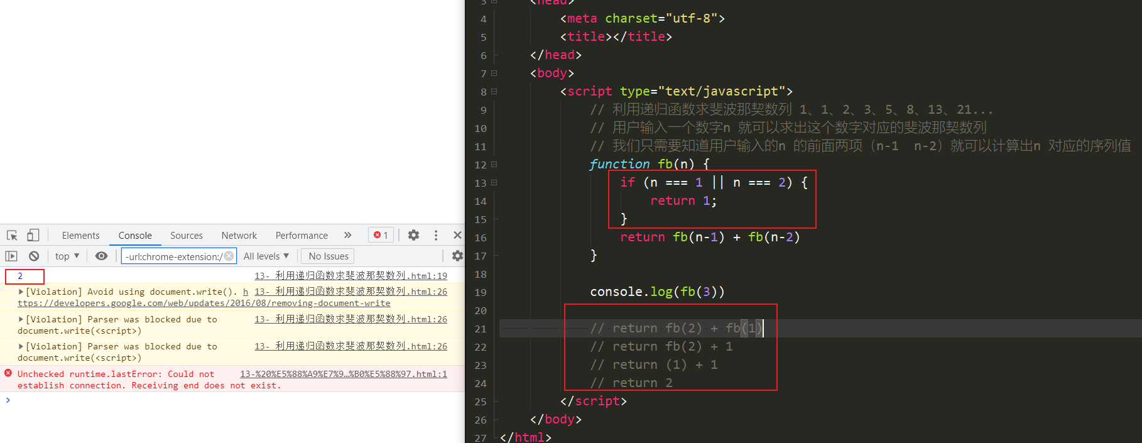Clear the console with the ban icon
This screenshot has height=443, width=1142.
pyautogui.click(x=34, y=256)
